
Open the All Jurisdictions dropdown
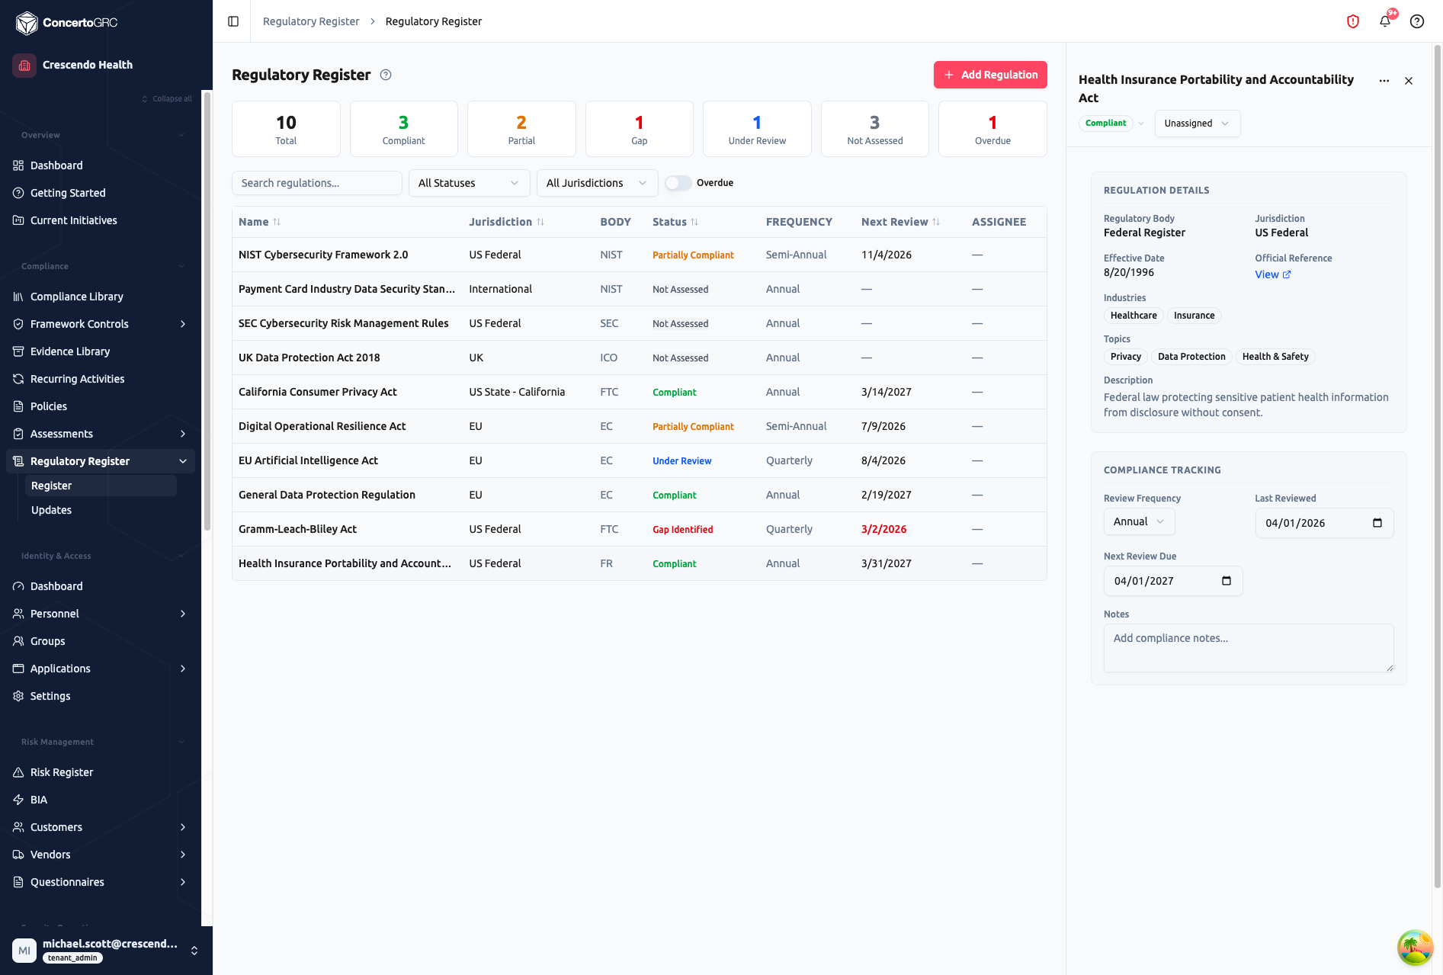pos(597,183)
